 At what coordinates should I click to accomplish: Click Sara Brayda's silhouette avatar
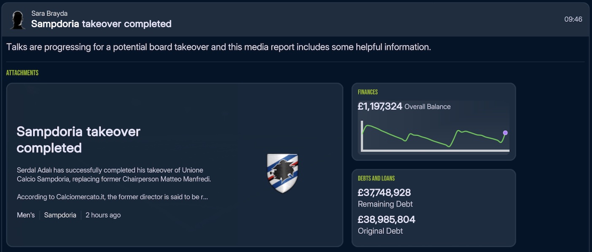click(17, 20)
